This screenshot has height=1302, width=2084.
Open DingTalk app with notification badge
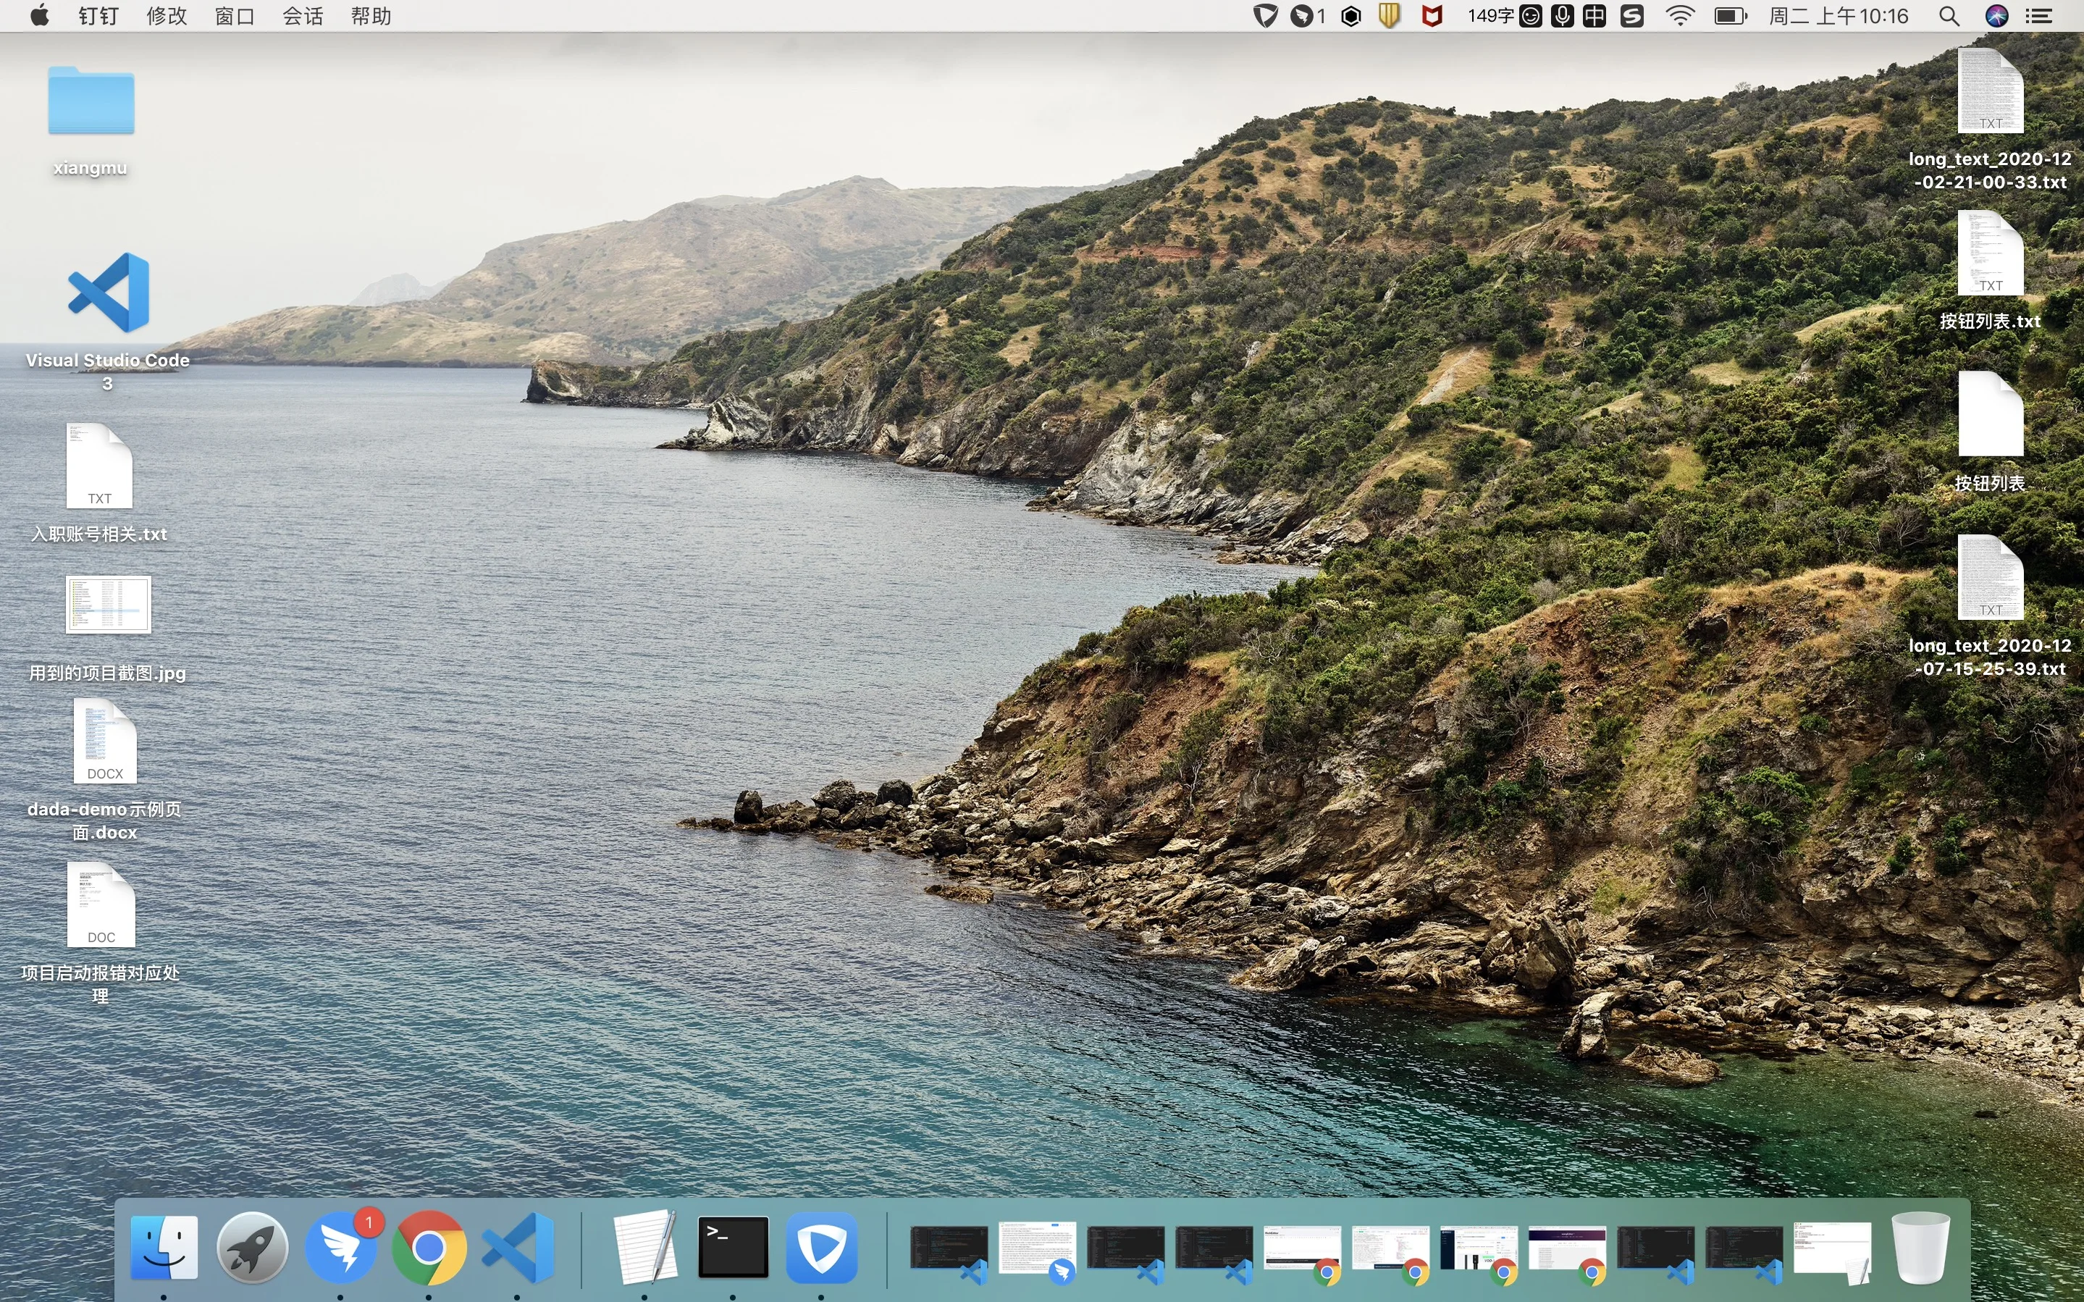(x=341, y=1247)
